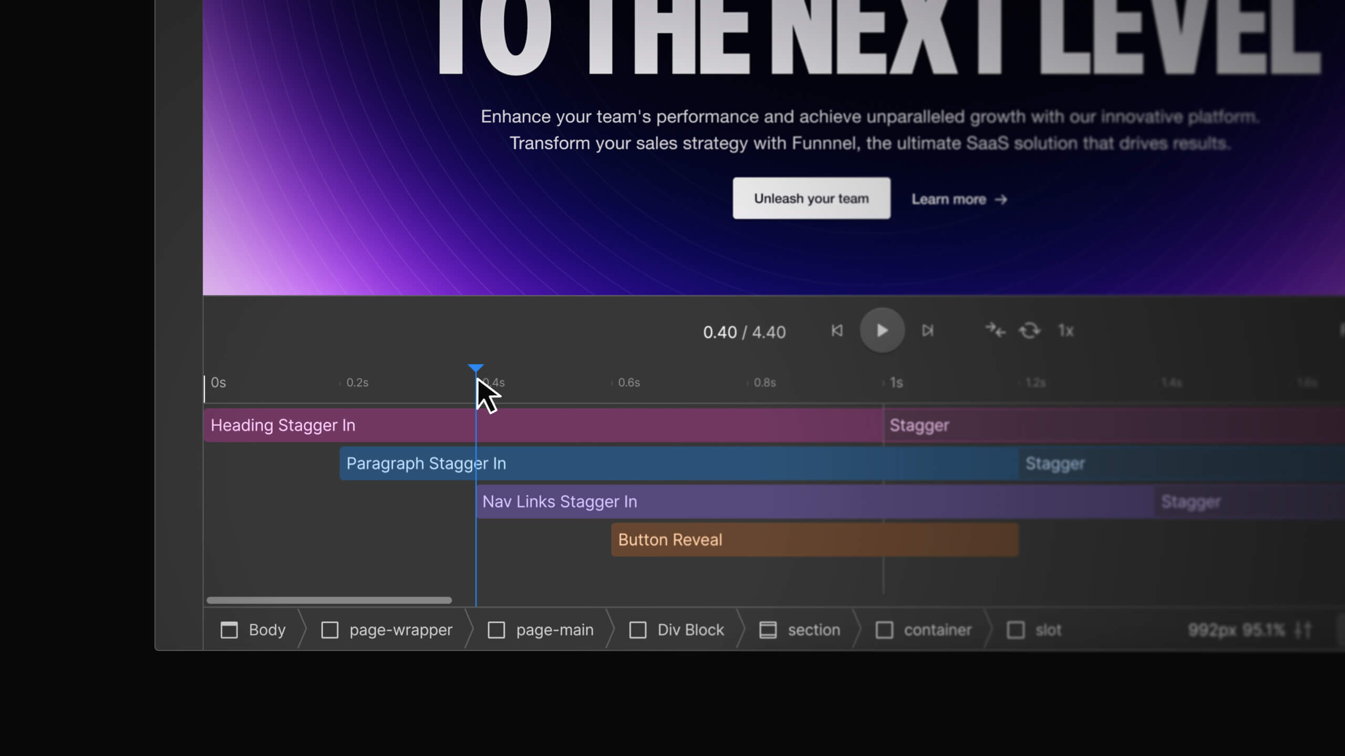Select the Button Reveal action bar
The height and width of the screenshot is (756, 1345).
815,540
